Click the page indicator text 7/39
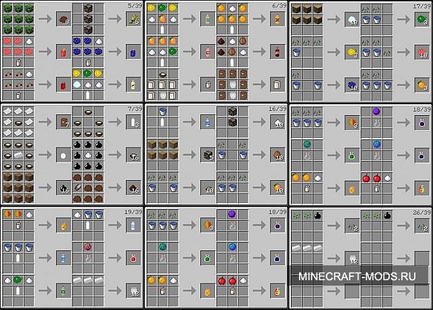 [135, 109]
